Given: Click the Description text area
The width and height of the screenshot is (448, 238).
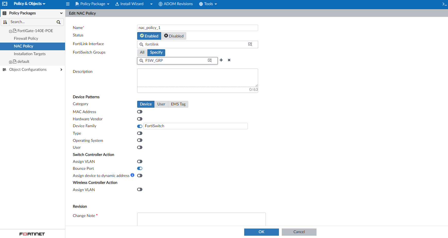Looking at the screenshot, I should pyautogui.click(x=198, y=78).
